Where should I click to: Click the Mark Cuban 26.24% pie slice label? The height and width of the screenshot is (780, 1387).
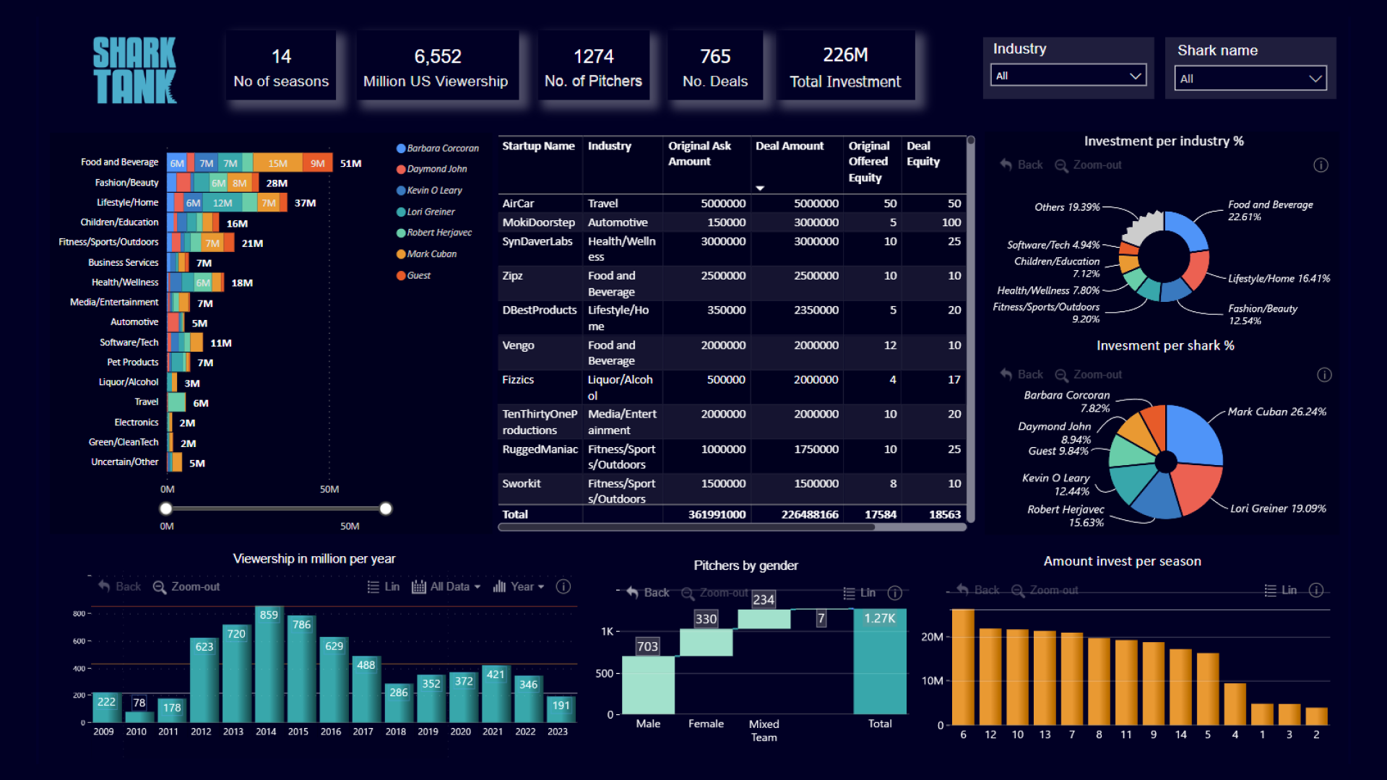click(1276, 412)
